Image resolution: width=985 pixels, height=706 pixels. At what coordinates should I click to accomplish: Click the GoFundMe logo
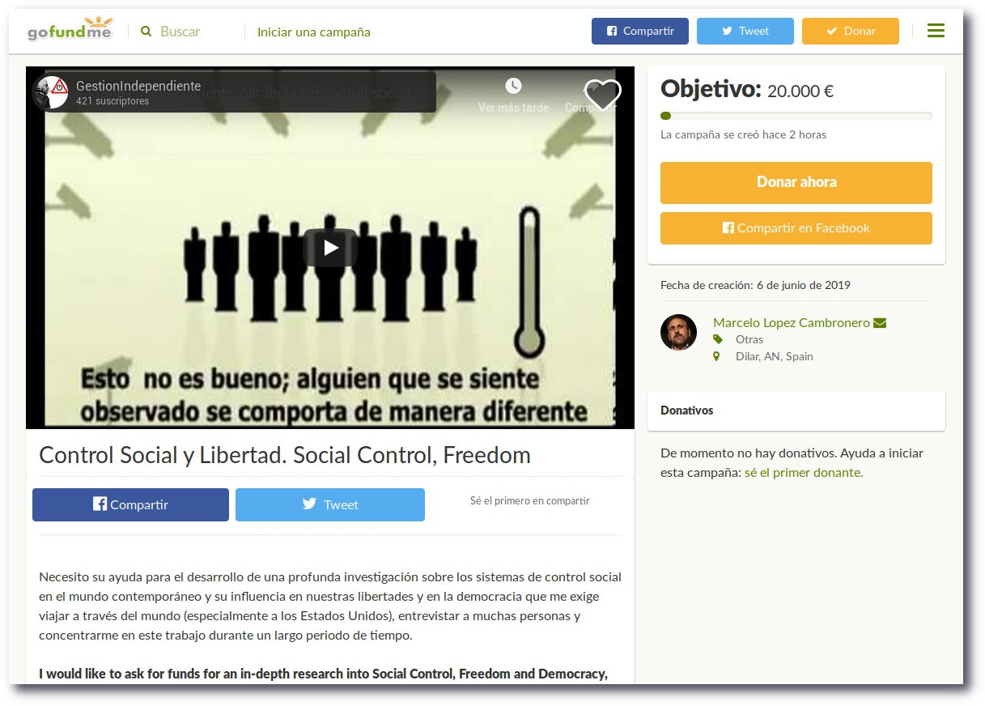pyautogui.click(x=70, y=31)
